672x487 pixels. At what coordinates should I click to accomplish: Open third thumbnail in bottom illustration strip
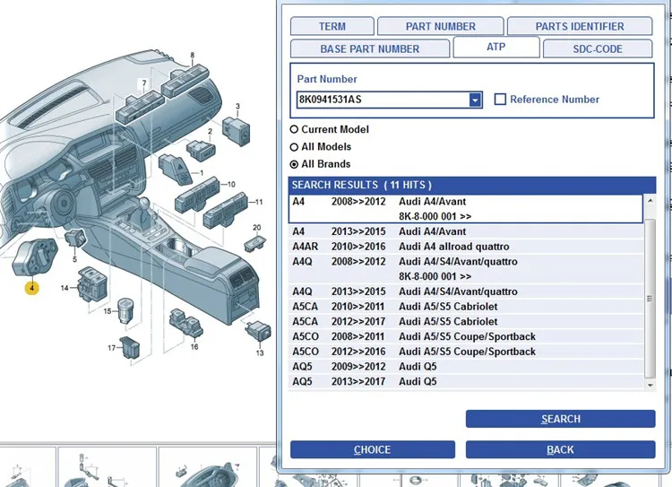208,467
